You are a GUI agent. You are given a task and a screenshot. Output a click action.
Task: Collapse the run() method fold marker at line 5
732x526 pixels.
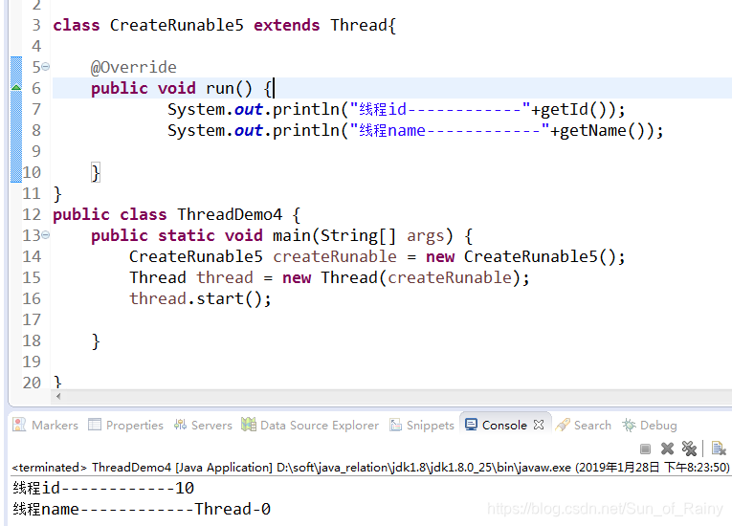pyautogui.click(x=45, y=67)
